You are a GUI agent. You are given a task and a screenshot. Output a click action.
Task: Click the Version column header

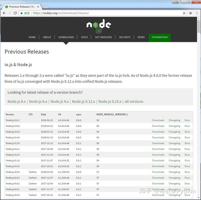10,114
